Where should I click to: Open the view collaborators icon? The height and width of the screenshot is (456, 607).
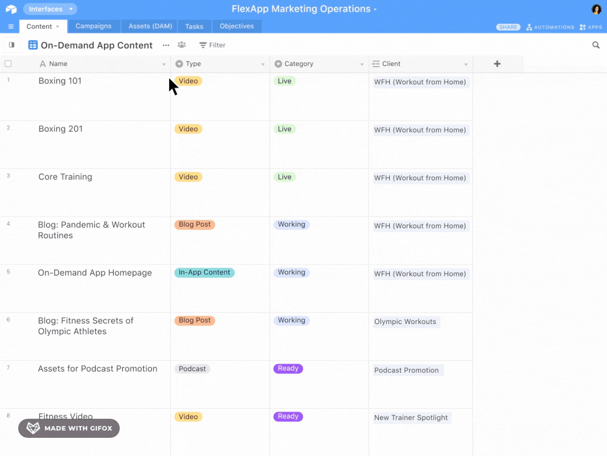click(x=181, y=45)
